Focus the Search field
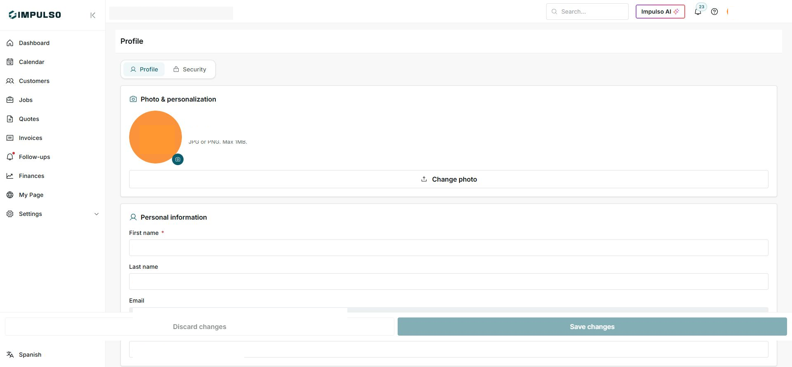The height and width of the screenshot is (367, 792). coord(587,12)
